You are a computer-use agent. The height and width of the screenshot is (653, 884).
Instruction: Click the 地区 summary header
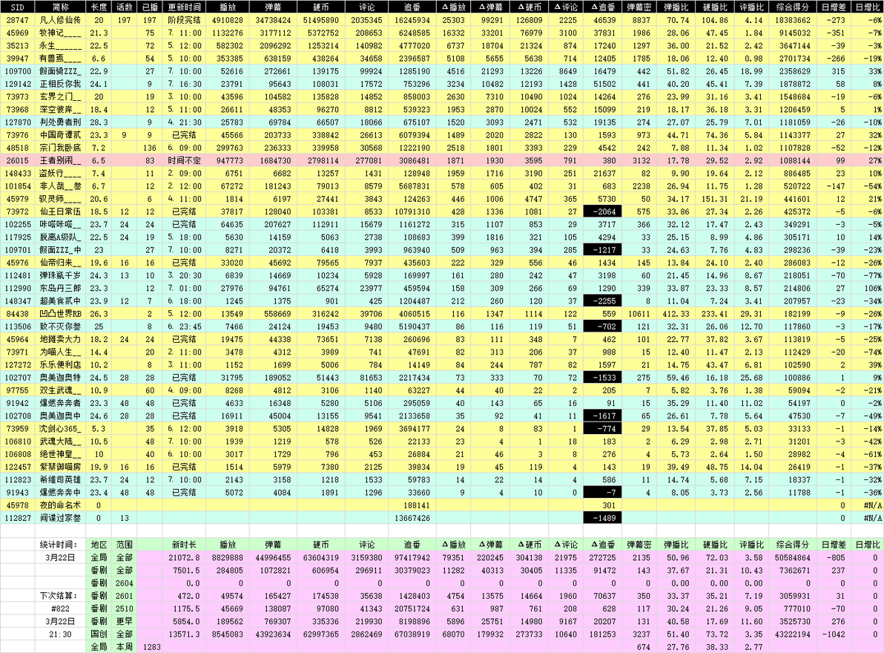[99, 545]
